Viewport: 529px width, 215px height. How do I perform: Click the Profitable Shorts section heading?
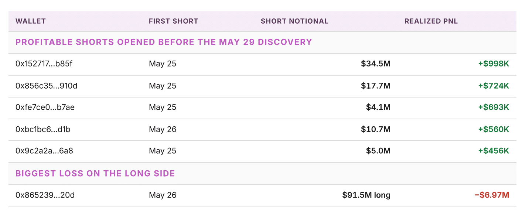[164, 42]
